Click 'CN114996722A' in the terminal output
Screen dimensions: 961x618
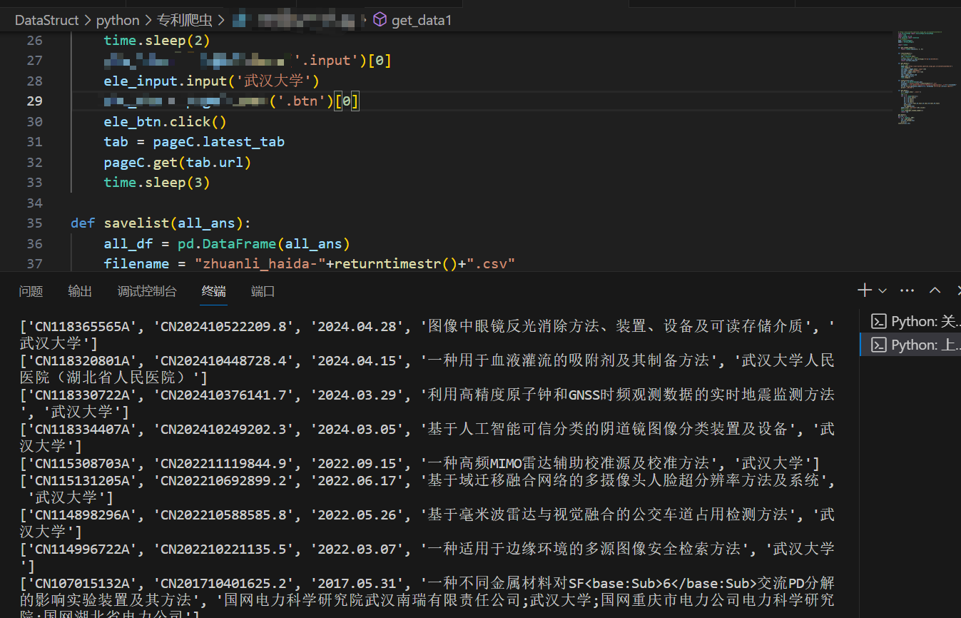click(x=83, y=549)
